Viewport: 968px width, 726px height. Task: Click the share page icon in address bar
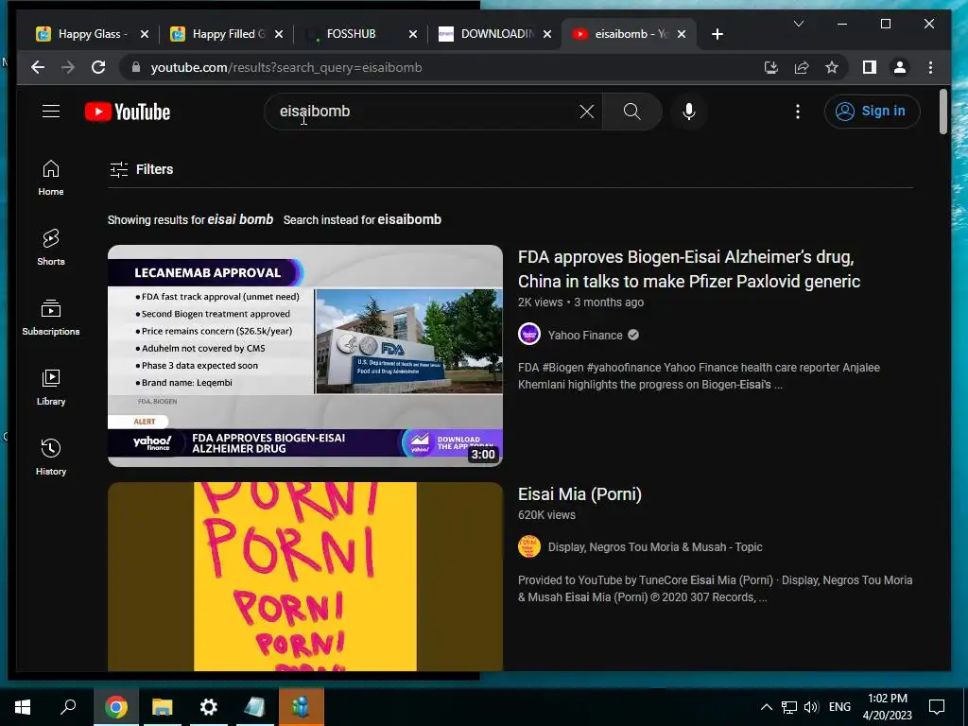pos(802,67)
